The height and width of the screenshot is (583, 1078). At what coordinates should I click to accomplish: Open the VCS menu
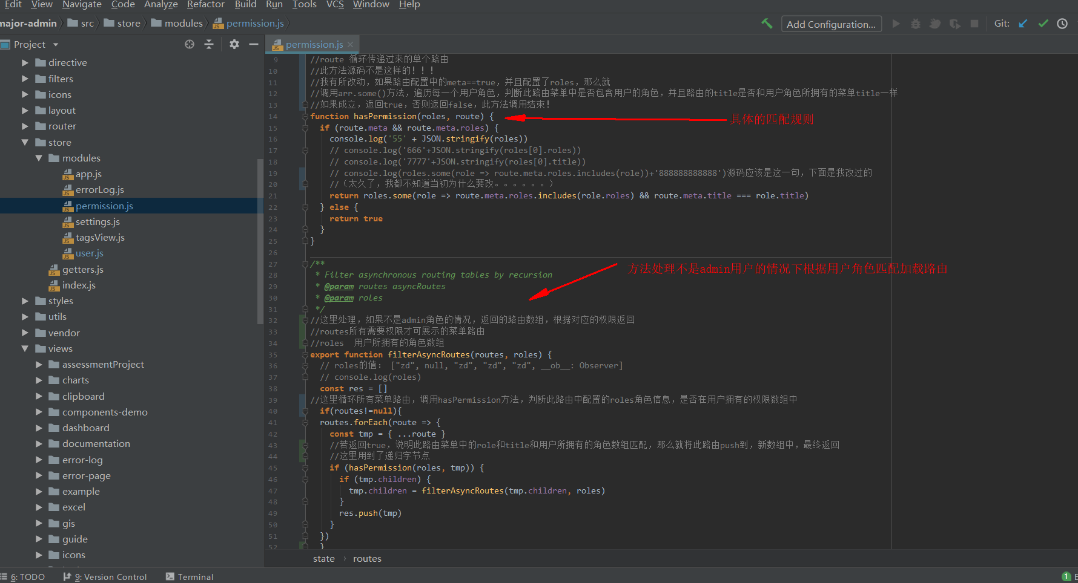(335, 5)
